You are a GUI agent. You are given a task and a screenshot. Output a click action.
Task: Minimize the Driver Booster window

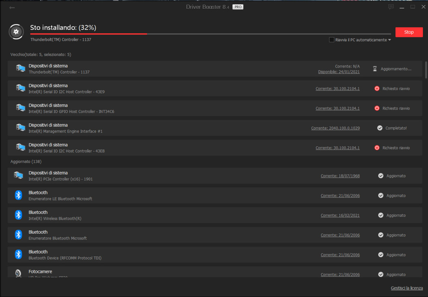pyautogui.click(x=402, y=7)
